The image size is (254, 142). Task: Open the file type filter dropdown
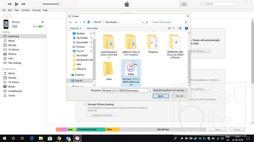(170, 90)
